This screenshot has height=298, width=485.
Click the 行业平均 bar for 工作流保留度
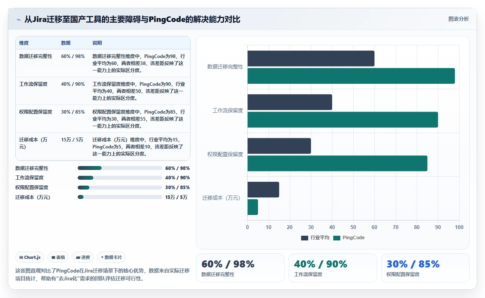point(290,102)
